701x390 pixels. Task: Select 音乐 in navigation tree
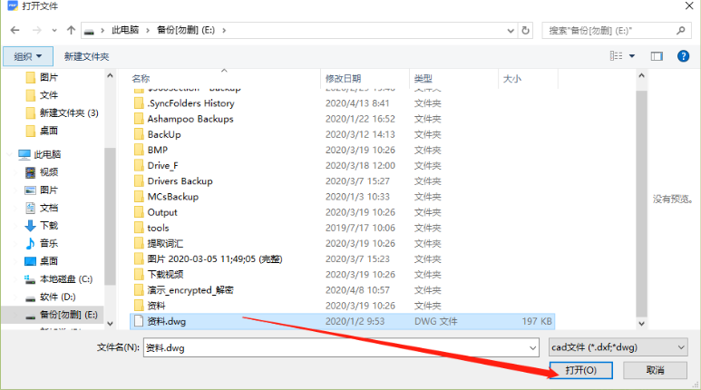coord(49,244)
